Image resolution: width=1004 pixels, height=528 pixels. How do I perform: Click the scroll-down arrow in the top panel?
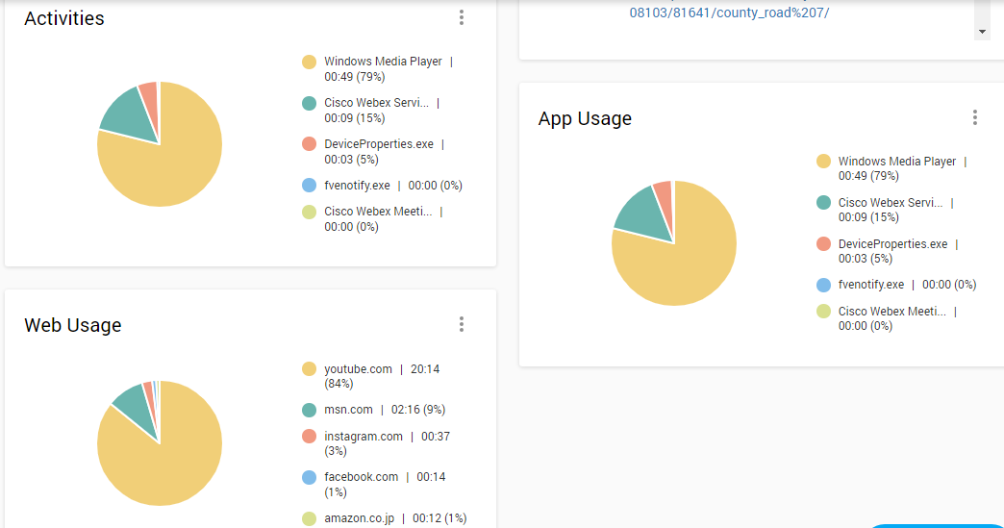982,32
